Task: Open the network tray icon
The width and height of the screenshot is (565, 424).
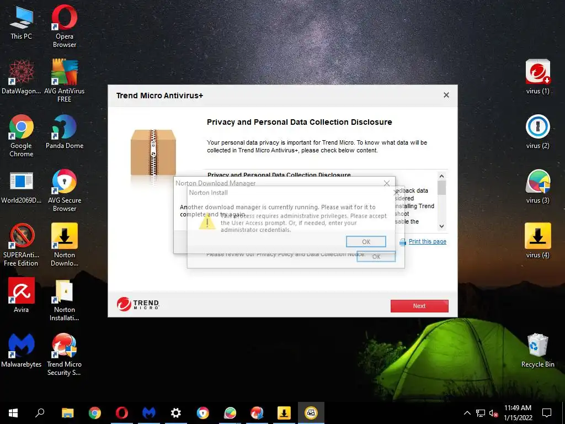Action: (x=481, y=413)
